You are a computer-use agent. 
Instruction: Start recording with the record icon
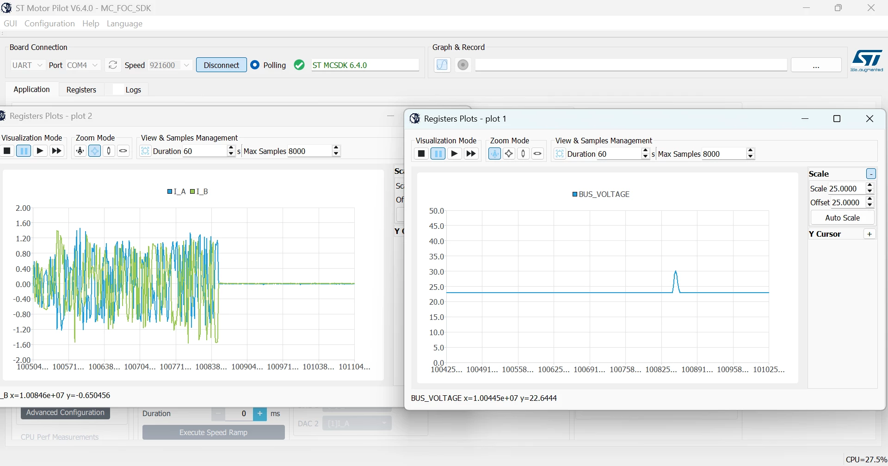[x=463, y=65]
